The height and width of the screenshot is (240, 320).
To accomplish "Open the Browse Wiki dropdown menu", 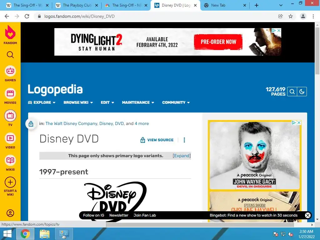I will (78, 102).
